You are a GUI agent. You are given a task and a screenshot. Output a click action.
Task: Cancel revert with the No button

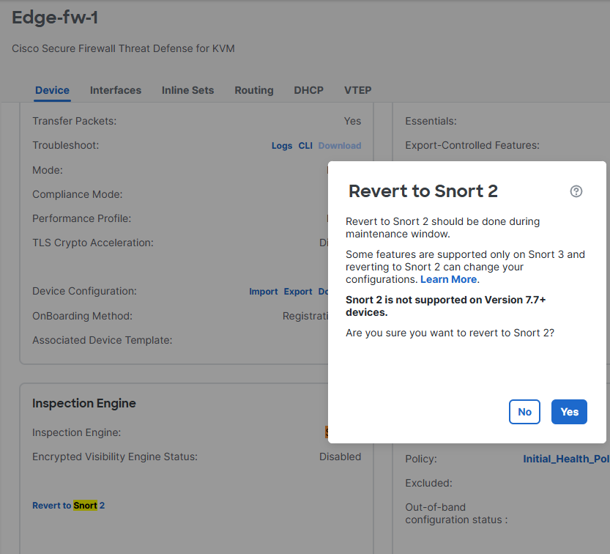(524, 412)
